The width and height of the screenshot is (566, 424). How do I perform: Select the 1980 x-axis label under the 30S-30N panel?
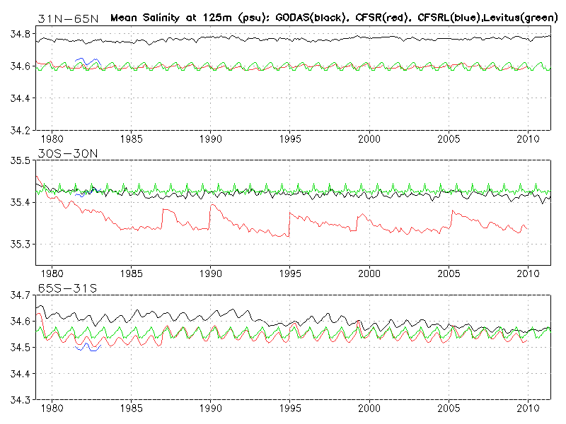(52, 274)
